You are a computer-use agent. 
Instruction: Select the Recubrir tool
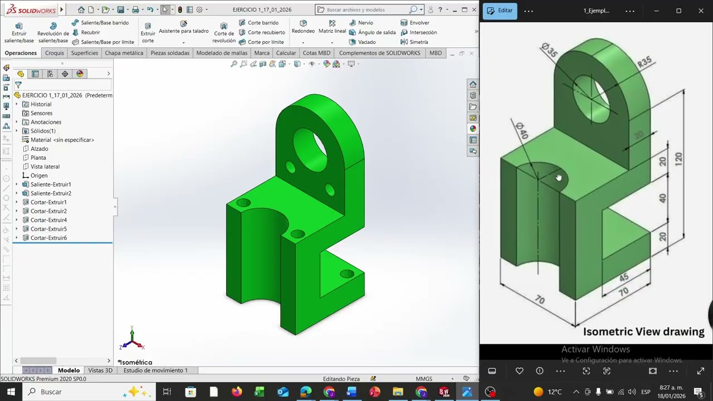(x=86, y=32)
